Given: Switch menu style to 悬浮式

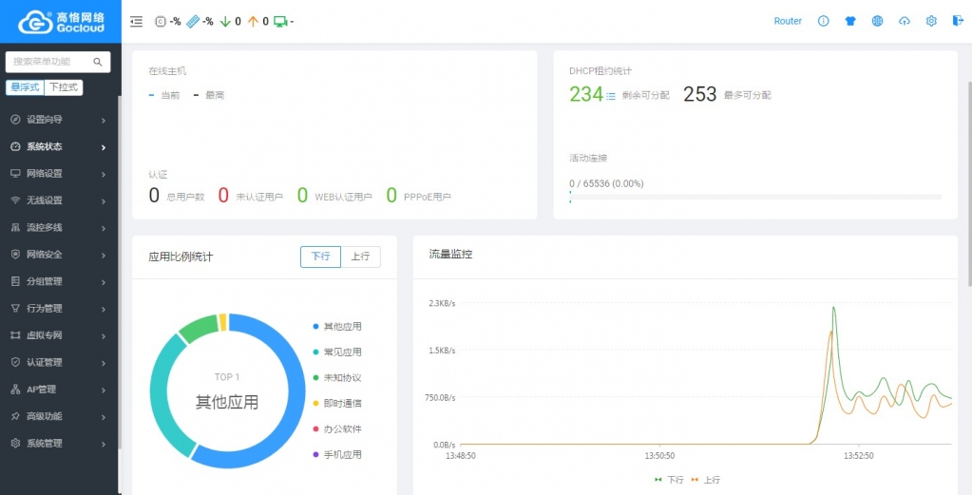Looking at the screenshot, I should 26,87.
